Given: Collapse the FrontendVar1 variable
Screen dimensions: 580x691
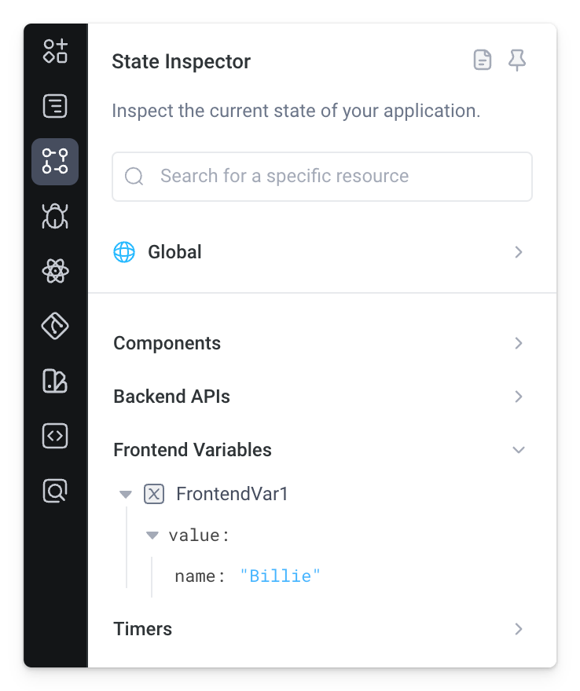Looking at the screenshot, I should (x=126, y=494).
